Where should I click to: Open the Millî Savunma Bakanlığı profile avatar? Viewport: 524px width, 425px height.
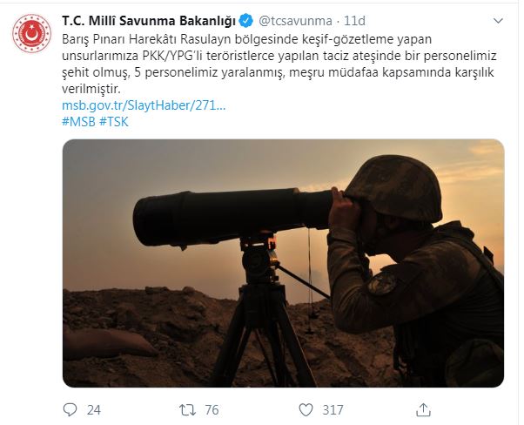[x=31, y=33]
